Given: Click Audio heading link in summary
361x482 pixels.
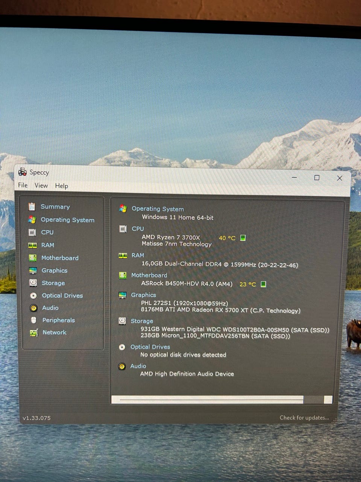Looking at the screenshot, I should pyautogui.click(x=138, y=366).
